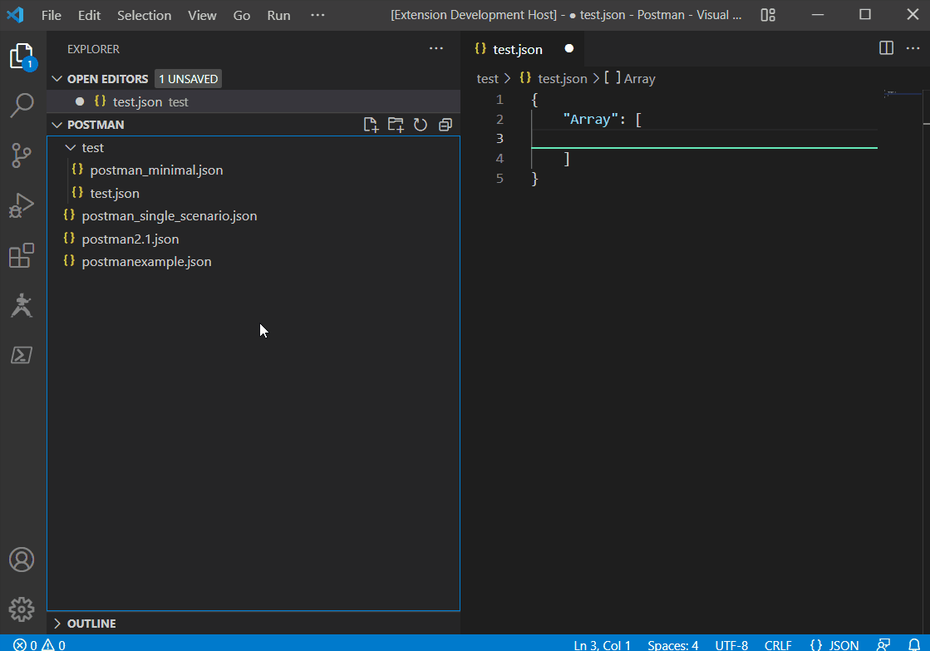
Task: Open the Extensions view
Action: [22, 255]
